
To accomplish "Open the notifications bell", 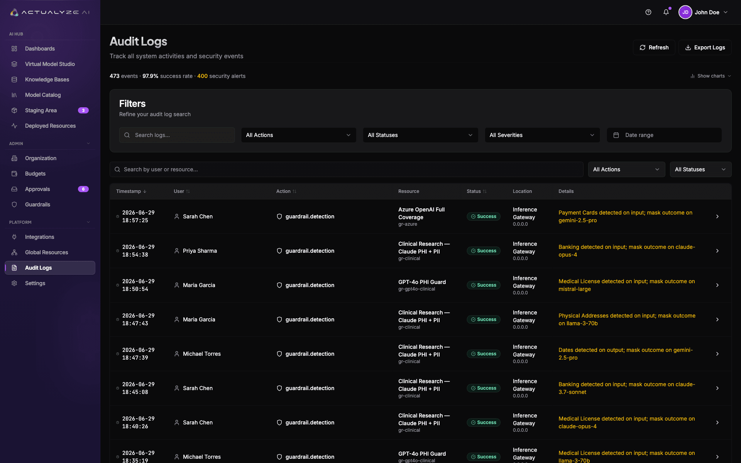I will click(666, 12).
